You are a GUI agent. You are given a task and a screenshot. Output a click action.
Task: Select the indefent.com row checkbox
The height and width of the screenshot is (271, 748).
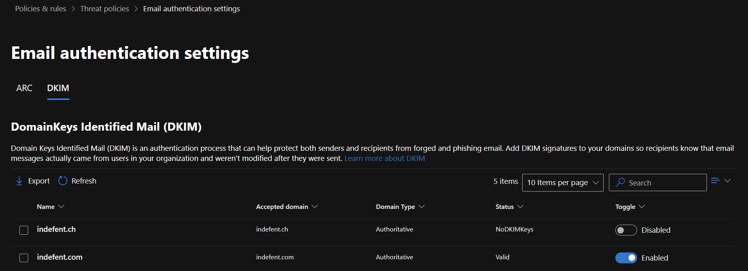24,258
